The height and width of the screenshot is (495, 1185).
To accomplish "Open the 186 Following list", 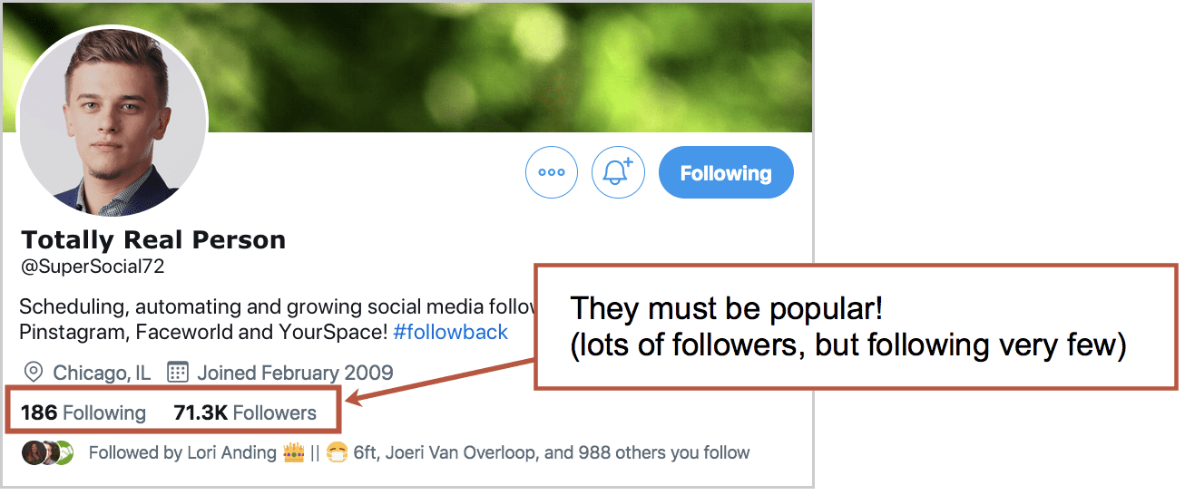I will coord(83,413).
